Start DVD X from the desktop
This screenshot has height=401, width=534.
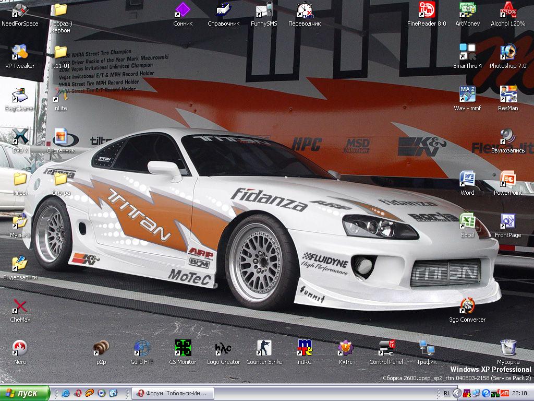click(20, 141)
